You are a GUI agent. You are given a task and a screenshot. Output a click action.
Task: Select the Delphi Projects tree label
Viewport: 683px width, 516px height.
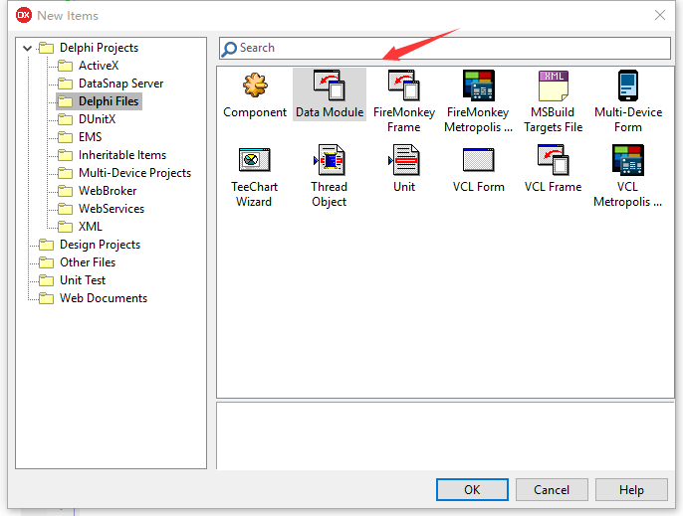99,48
